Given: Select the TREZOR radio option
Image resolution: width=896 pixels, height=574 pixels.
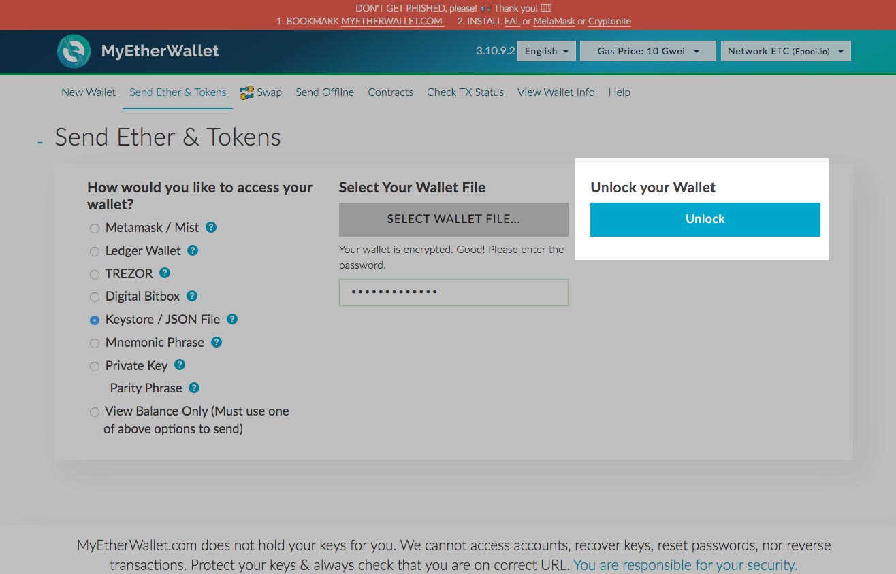Looking at the screenshot, I should [95, 275].
